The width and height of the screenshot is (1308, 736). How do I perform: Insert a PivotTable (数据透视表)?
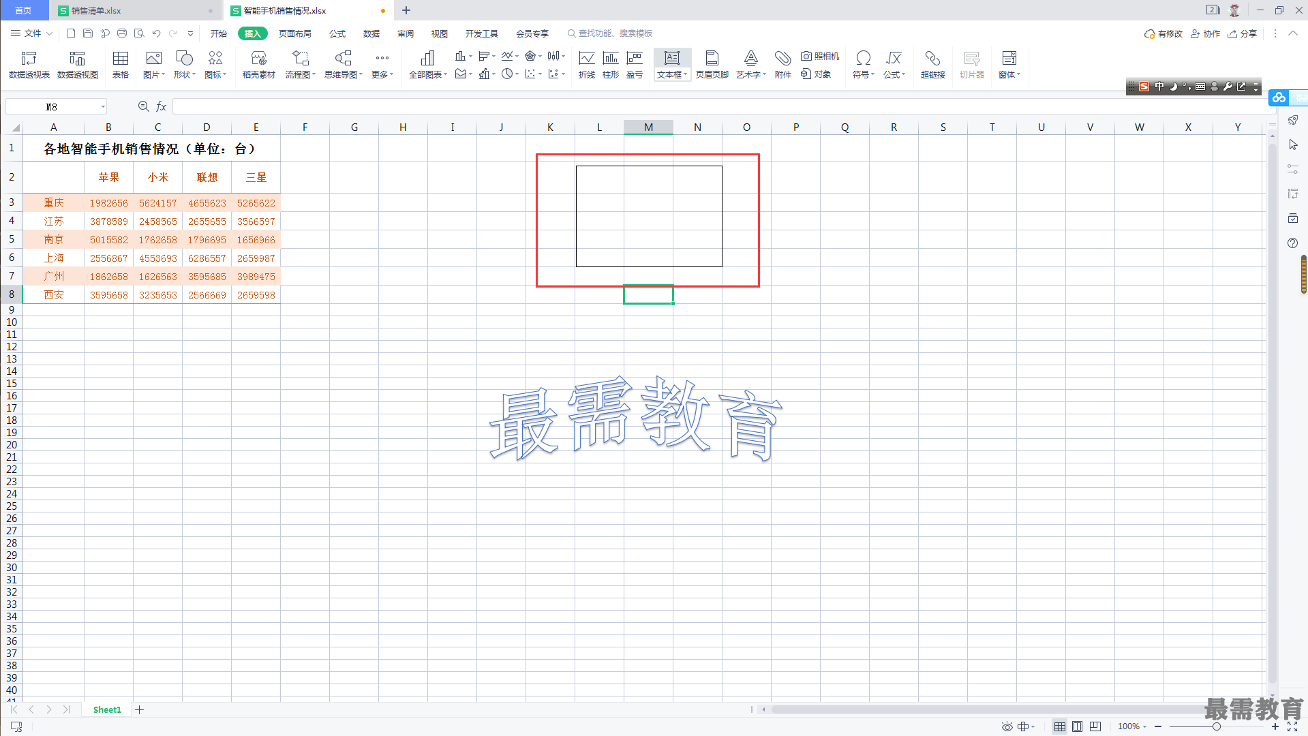(29, 65)
